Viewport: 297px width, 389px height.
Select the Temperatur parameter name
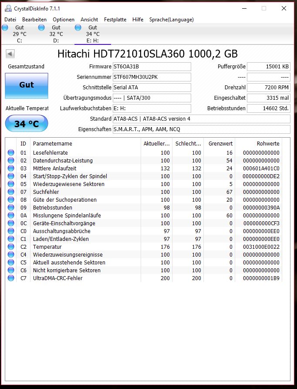47,247
